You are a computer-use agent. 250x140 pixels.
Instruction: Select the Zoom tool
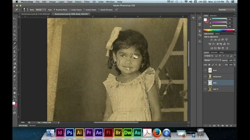pyautogui.click(x=15, y=97)
